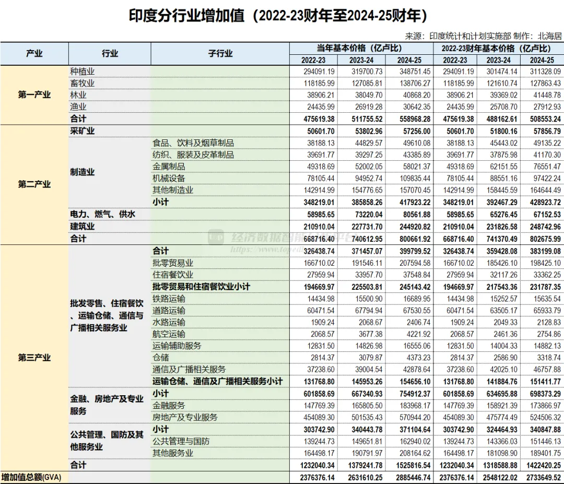Click 运输仓储、通信及广播相关服务小计 label
The image size is (564, 484).
(x=218, y=382)
